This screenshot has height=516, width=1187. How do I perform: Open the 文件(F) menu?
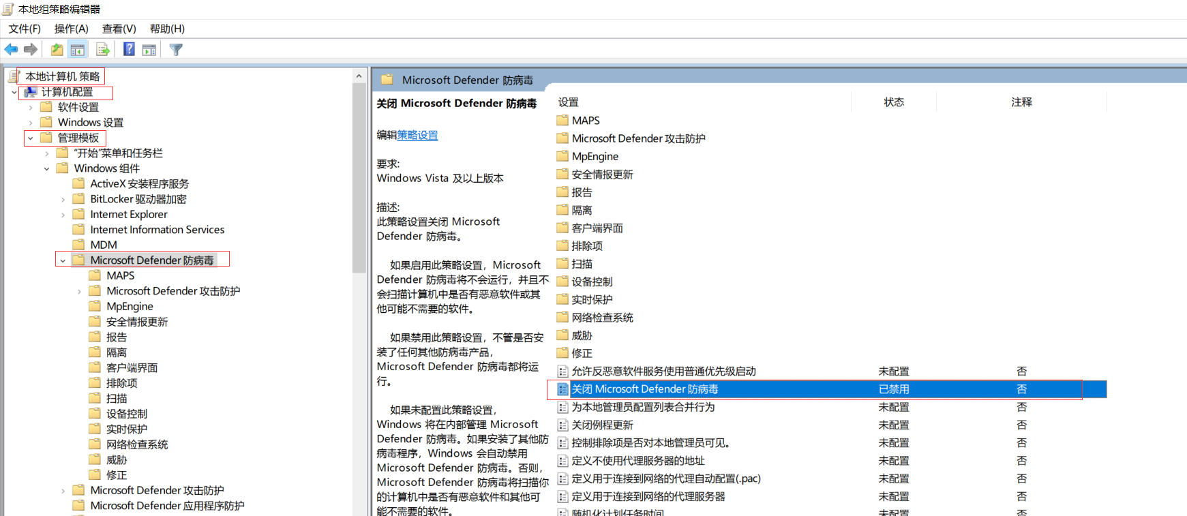(25, 29)
